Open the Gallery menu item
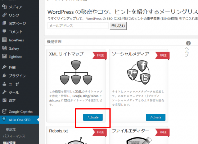This screenshot has height=144, width=198. [19, 48]
